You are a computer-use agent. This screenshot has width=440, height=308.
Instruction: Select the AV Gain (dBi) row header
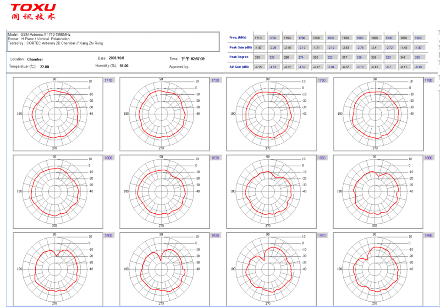click(x=239, y=67)
